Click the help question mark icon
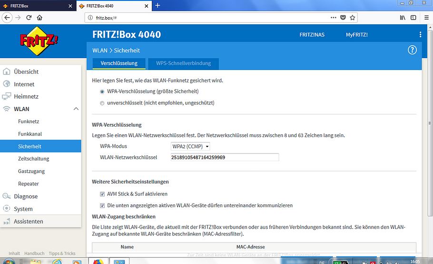Screen dimensions: 433x264 pyautogui.click(x=412, y=50)
